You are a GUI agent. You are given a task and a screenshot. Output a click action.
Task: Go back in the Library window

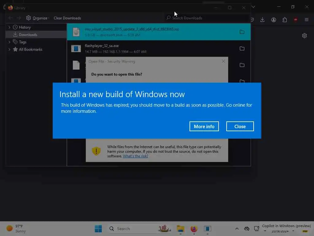[11, 18]
